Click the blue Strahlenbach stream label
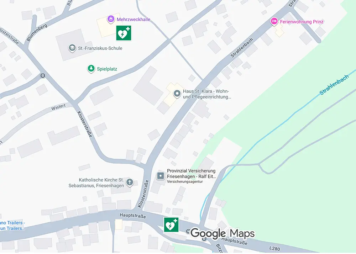Viewport: 356px width, 254px height. click(x=334, y=85)
